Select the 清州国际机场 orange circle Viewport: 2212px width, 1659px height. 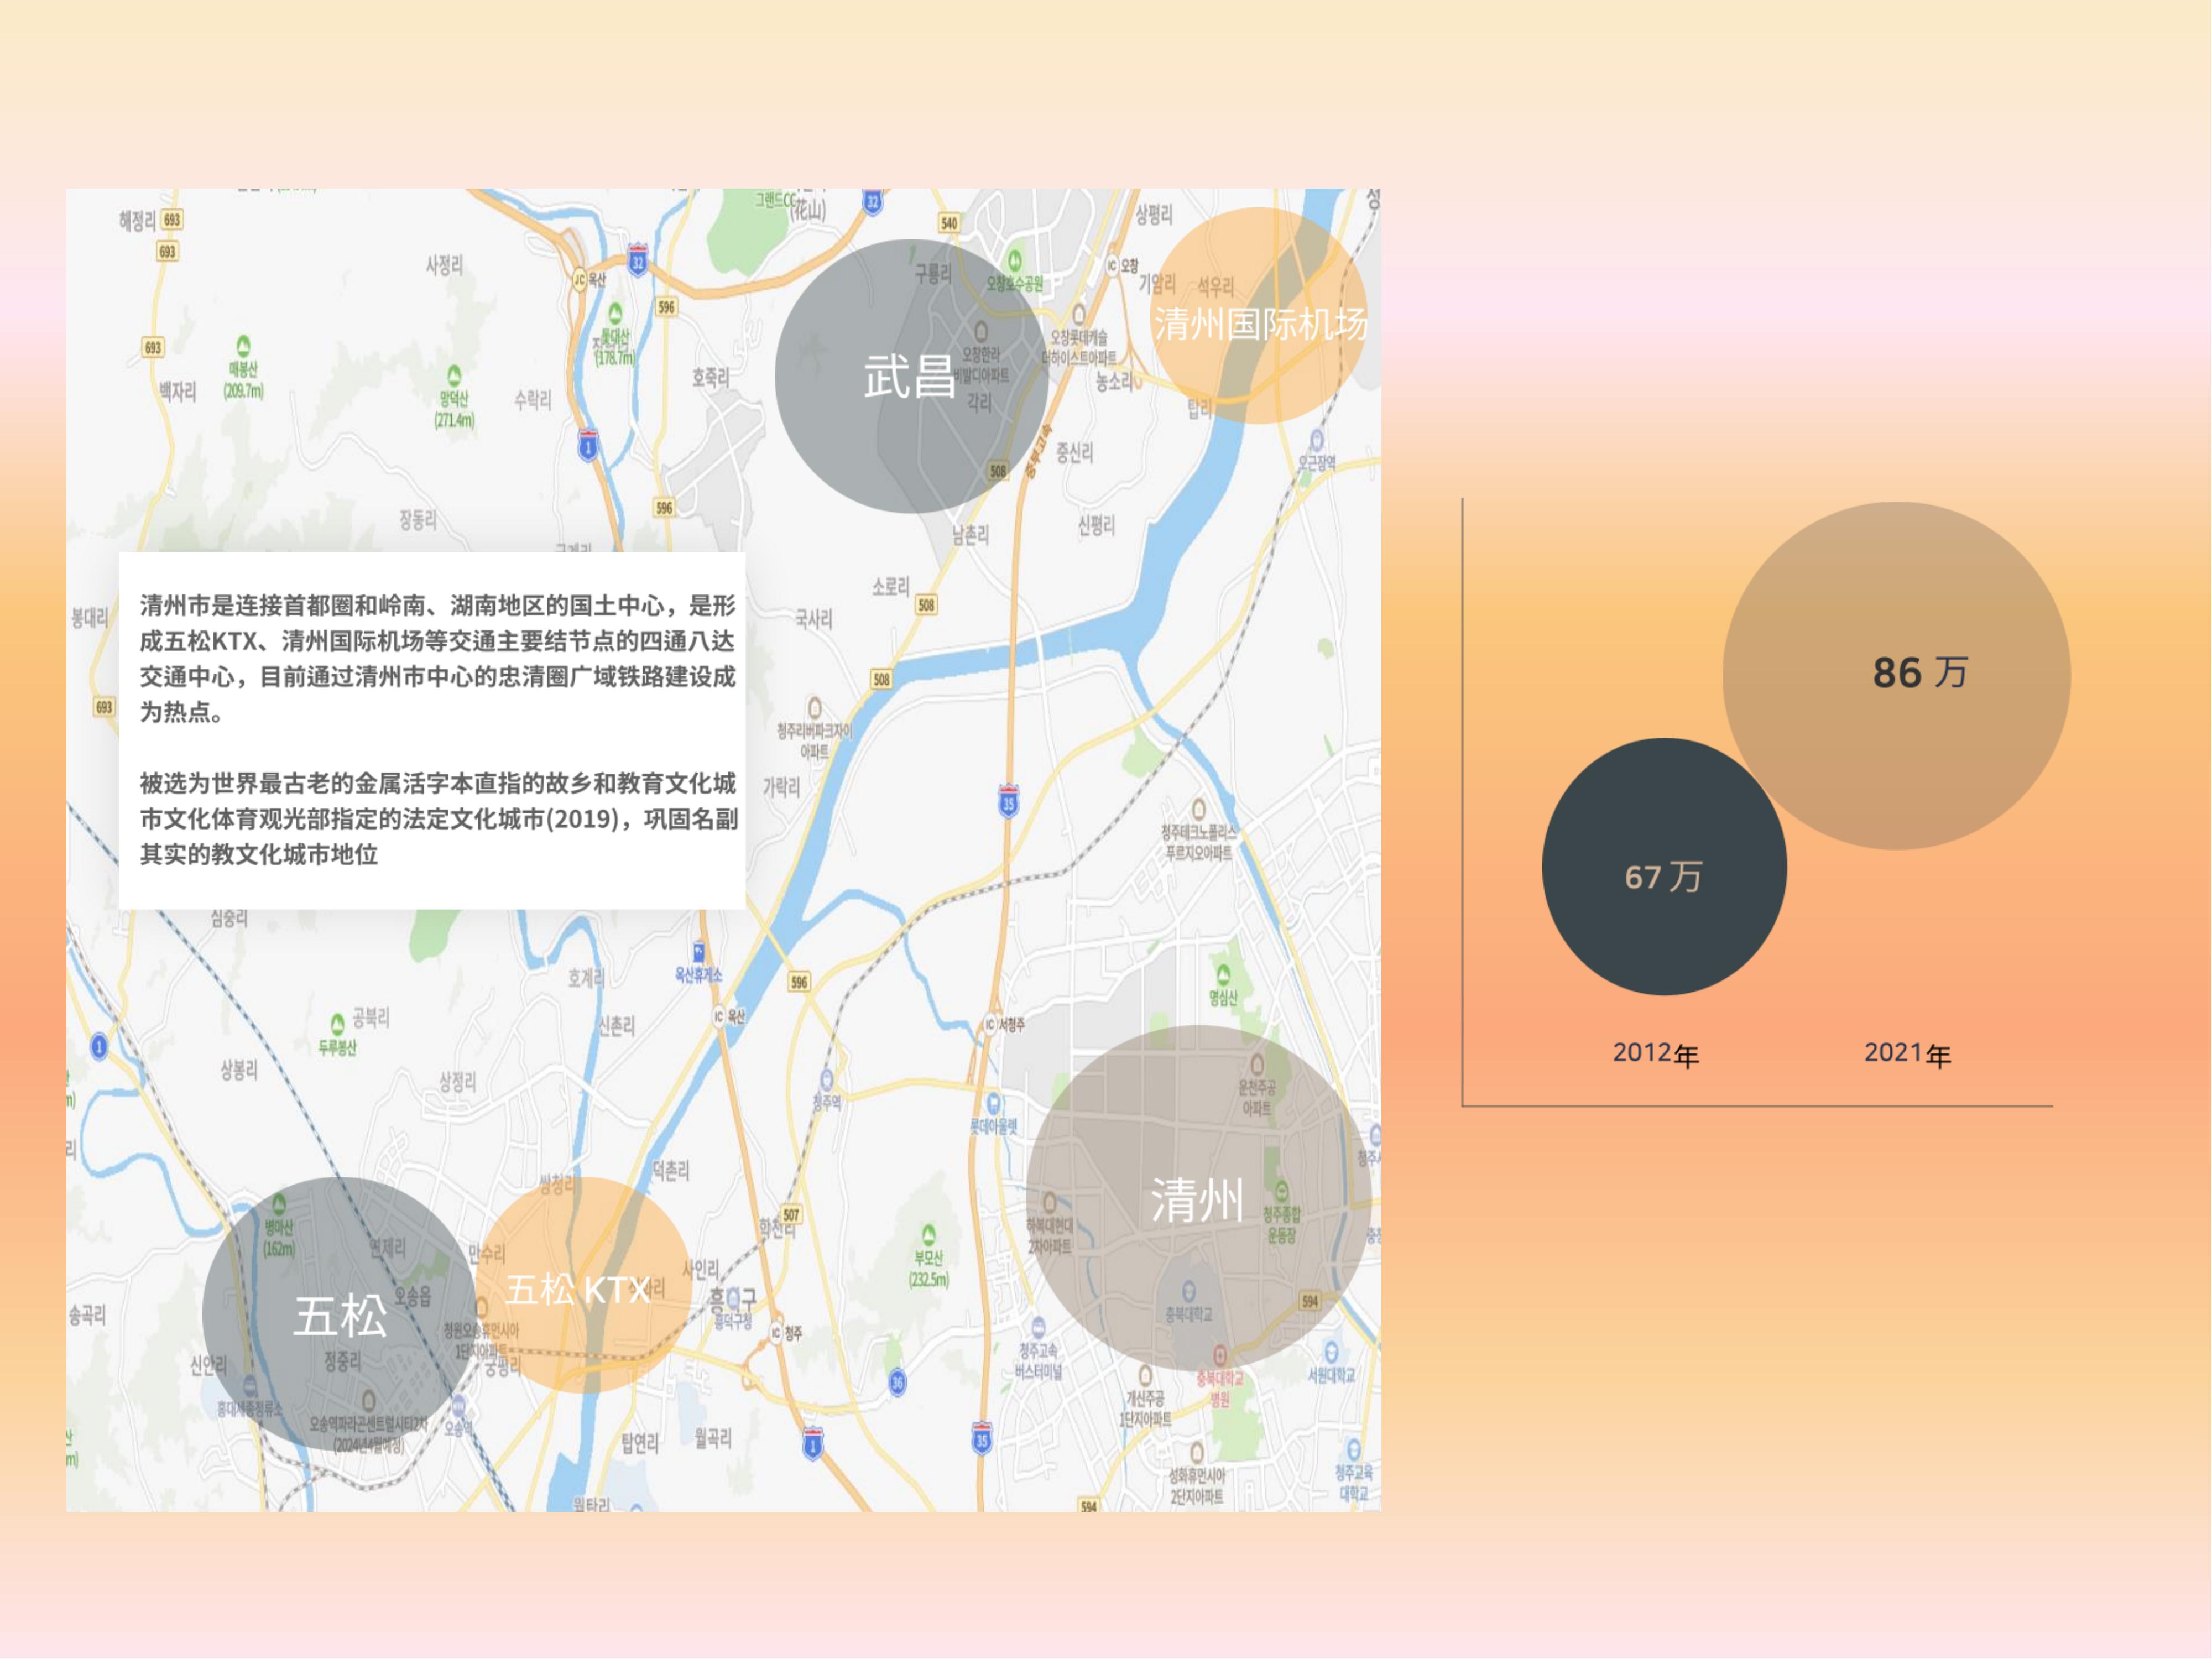(x=1258, y=316)
